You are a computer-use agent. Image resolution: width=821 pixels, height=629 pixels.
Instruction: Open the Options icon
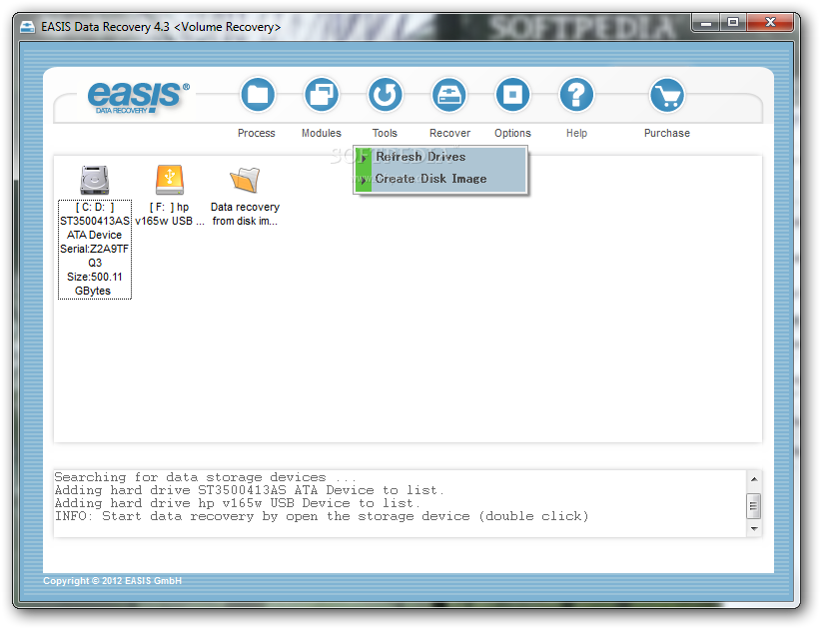(512, 95)
